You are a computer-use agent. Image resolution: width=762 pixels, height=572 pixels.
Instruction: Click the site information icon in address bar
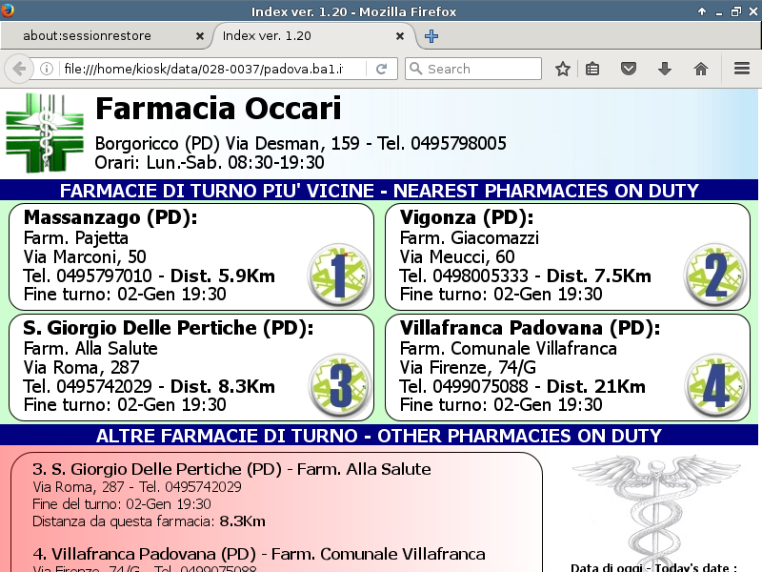coord(46,69)
